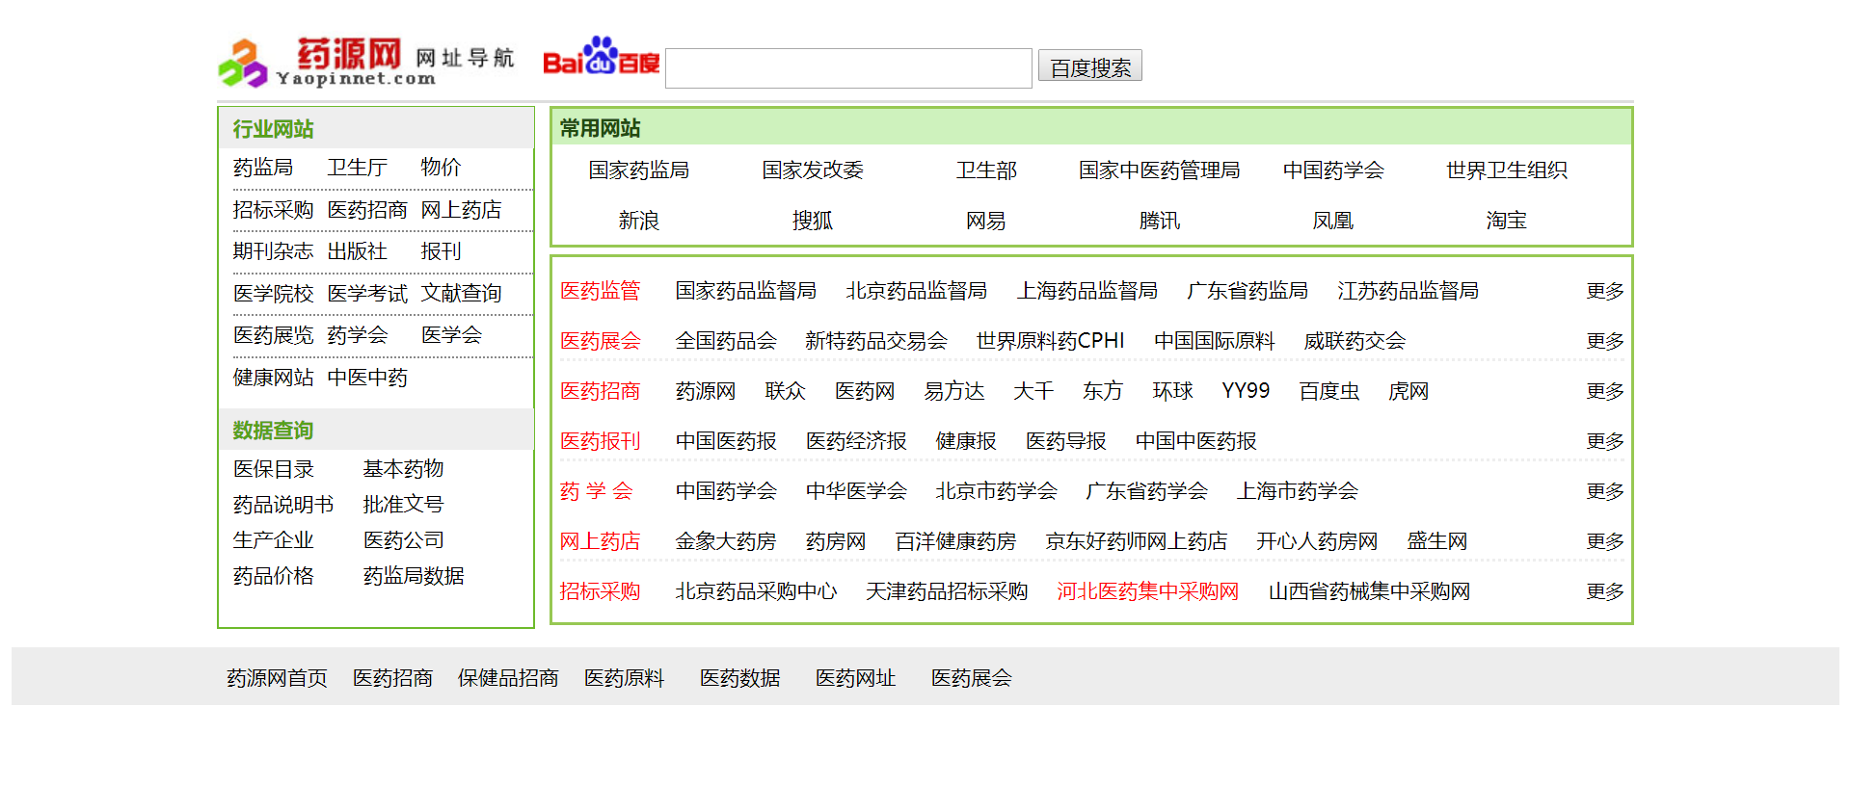Image resolution: width=1851 pixels, height=811 pixels.
Task: Open 药监局 in the industry sites list
Action: [263, 168]
